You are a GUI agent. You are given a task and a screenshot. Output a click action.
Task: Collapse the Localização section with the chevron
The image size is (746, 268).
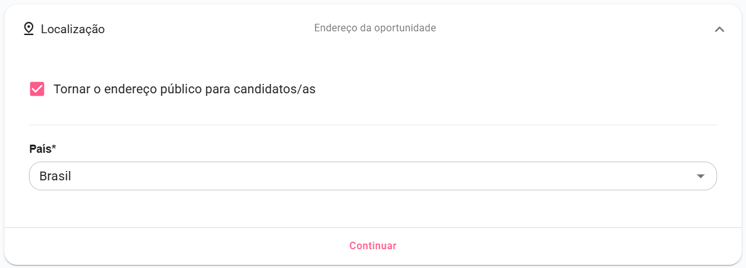point(720,29)
